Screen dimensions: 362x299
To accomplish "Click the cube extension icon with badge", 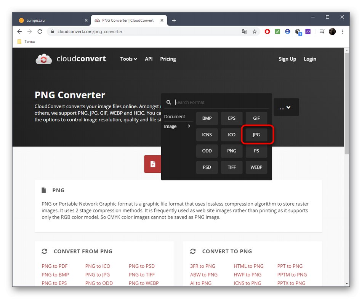I will point(298,32).
